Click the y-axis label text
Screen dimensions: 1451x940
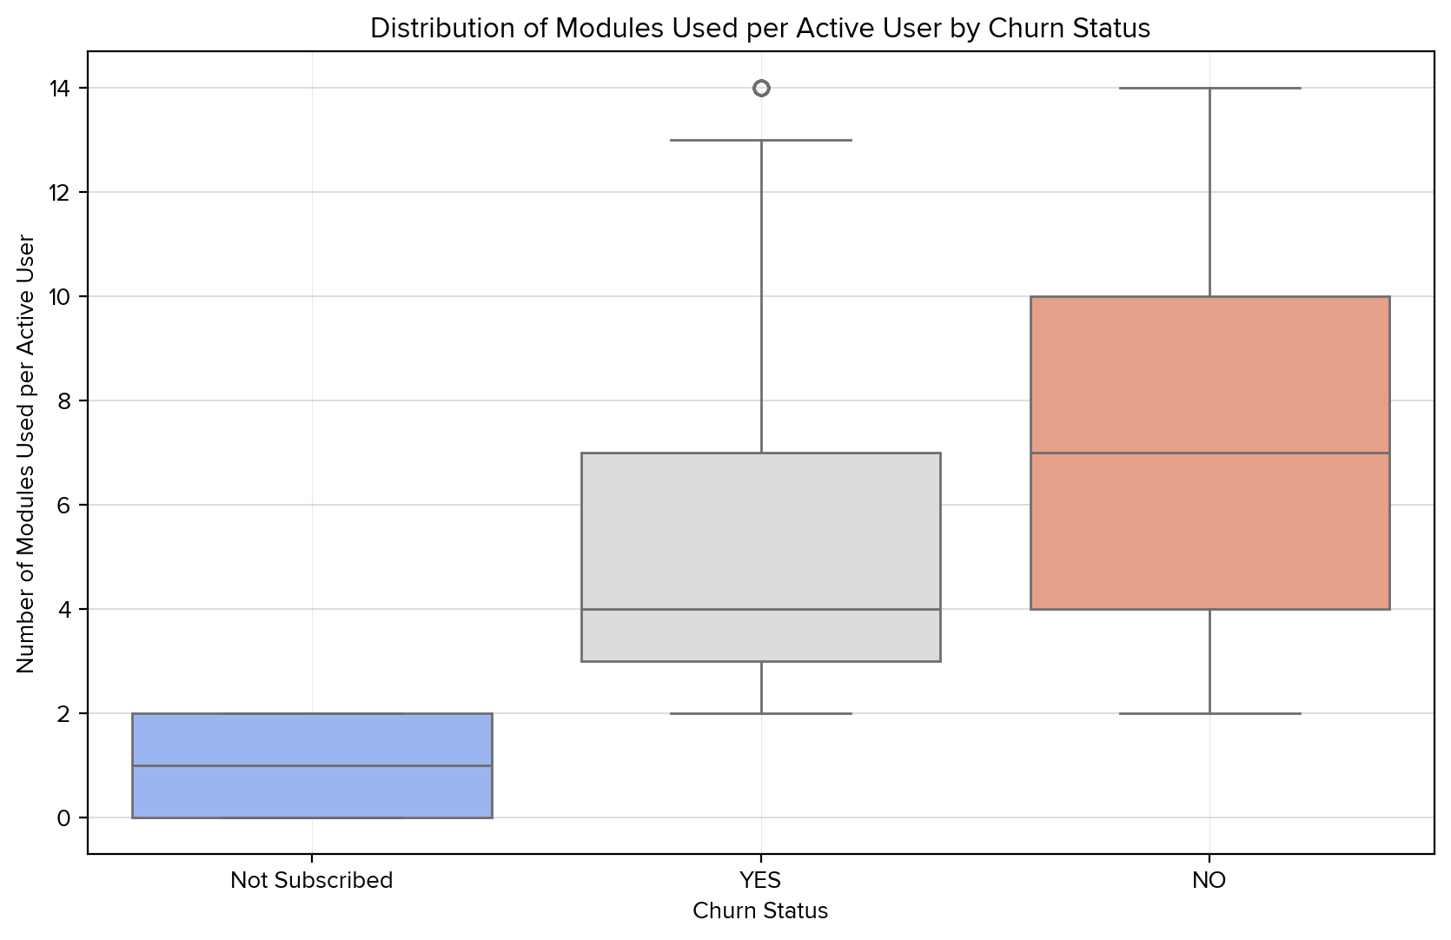point(25,453)
